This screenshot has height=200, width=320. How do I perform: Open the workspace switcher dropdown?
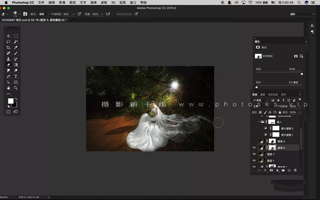point(302,14)
